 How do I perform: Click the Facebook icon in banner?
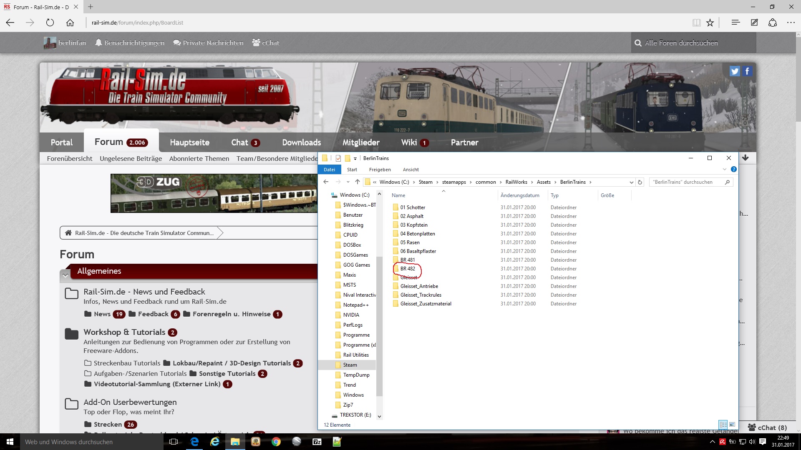[747, 71]
